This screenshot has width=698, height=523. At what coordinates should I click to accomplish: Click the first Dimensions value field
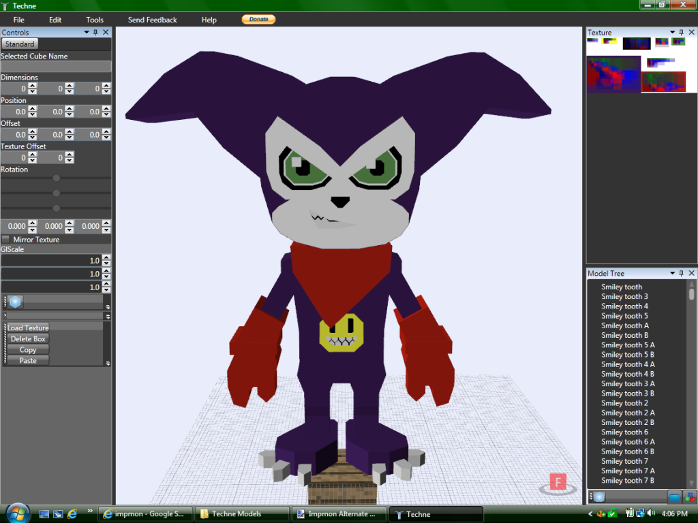point(15,89)
